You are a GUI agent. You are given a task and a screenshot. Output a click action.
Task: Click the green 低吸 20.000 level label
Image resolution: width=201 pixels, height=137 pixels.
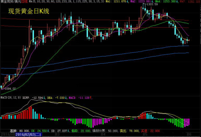point(81,131)
